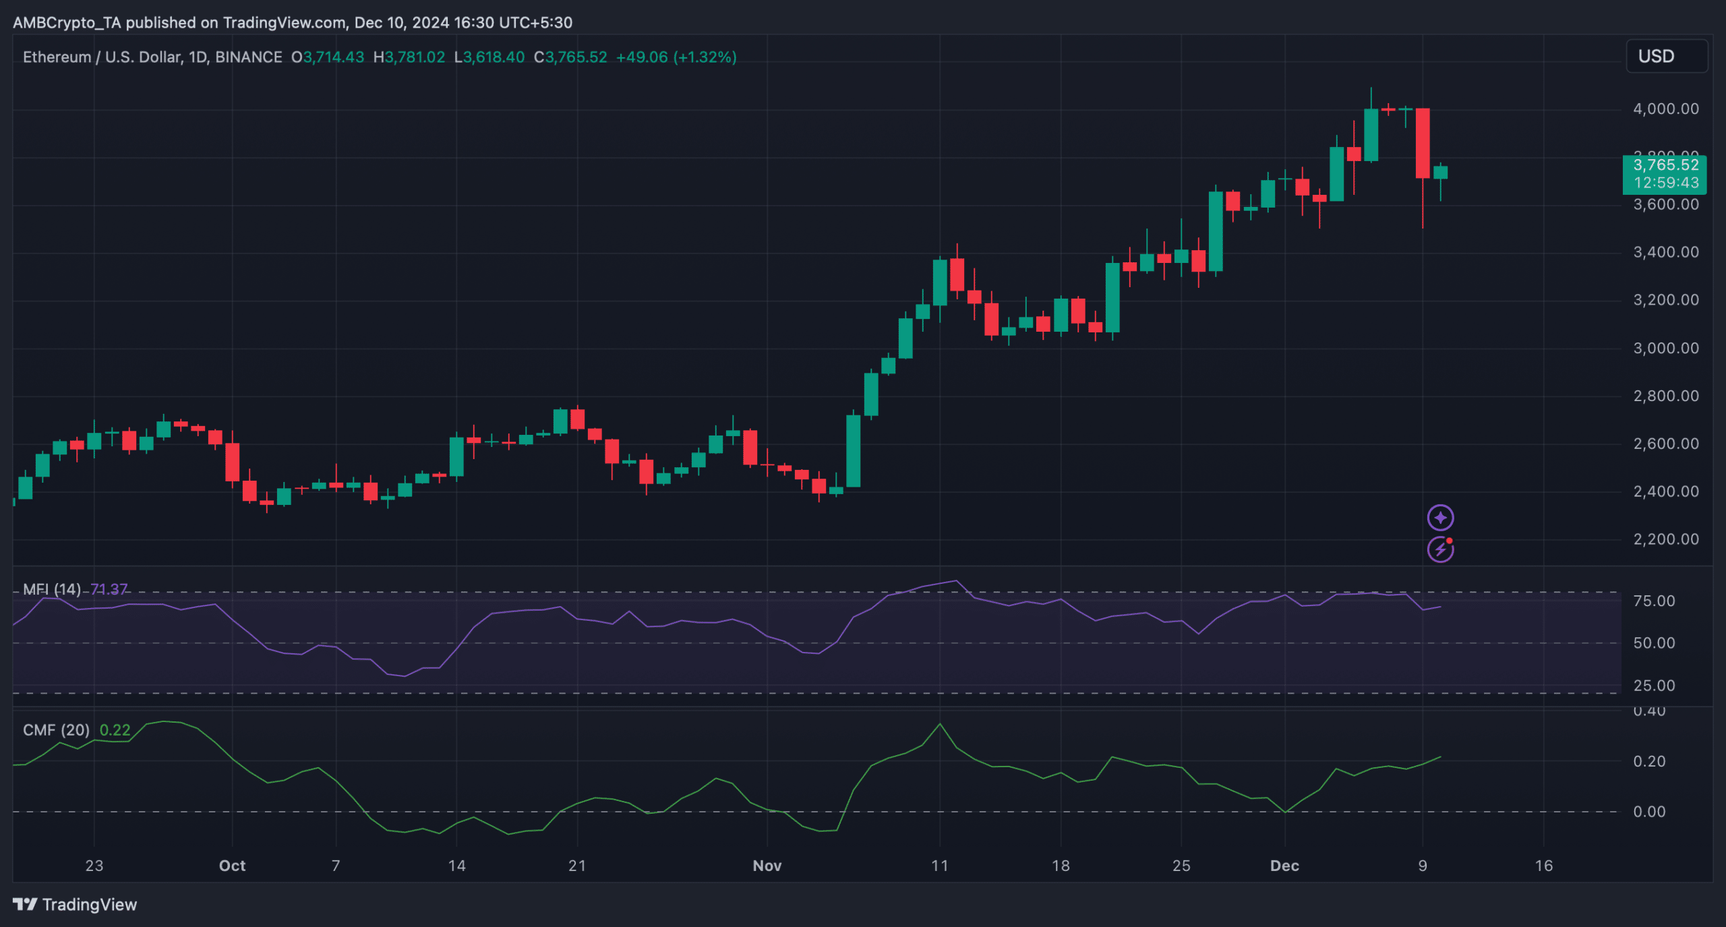Viewport: 1726px width, 927px height.
Task: Click the CMF value 0.22
Action: coord(115,730)
